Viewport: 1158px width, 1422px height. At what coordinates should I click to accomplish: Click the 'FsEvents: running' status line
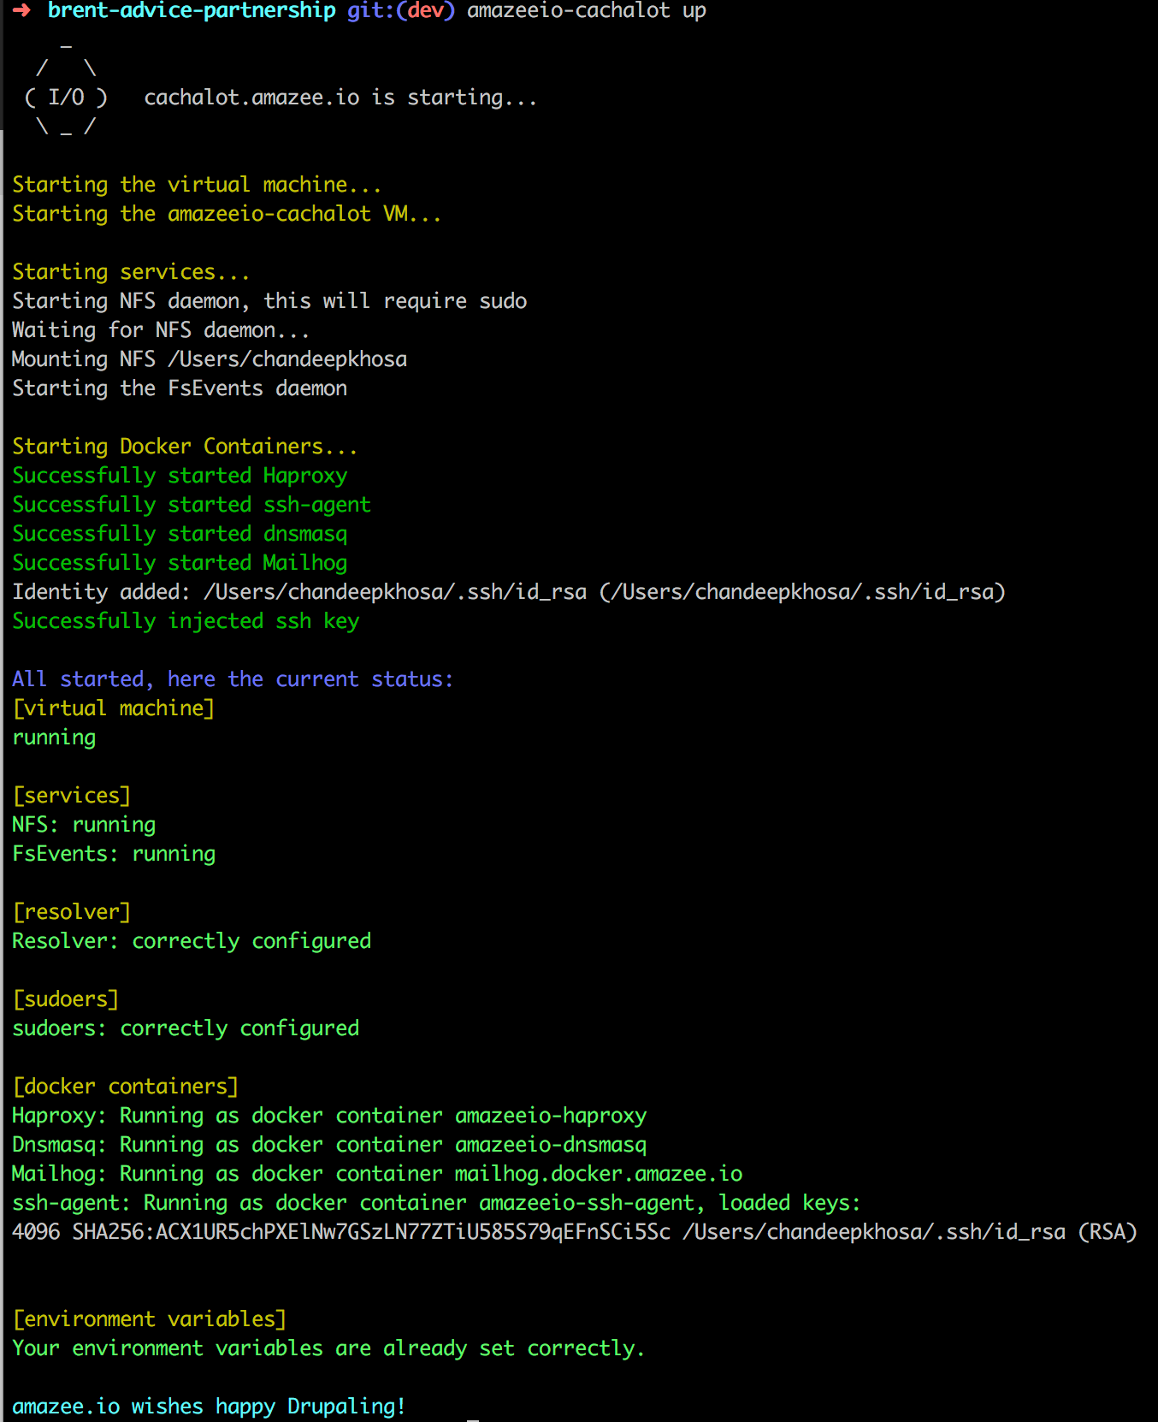[114, 854]
